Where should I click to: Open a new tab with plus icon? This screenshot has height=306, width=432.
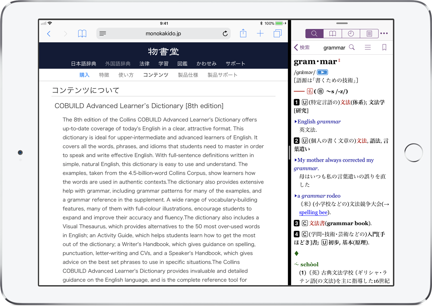(260, 34)
